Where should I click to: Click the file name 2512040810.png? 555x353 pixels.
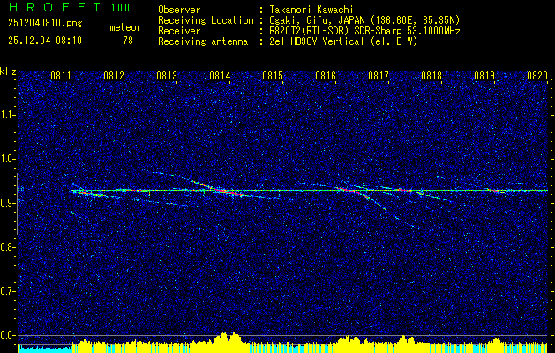(x=45, y=23)
